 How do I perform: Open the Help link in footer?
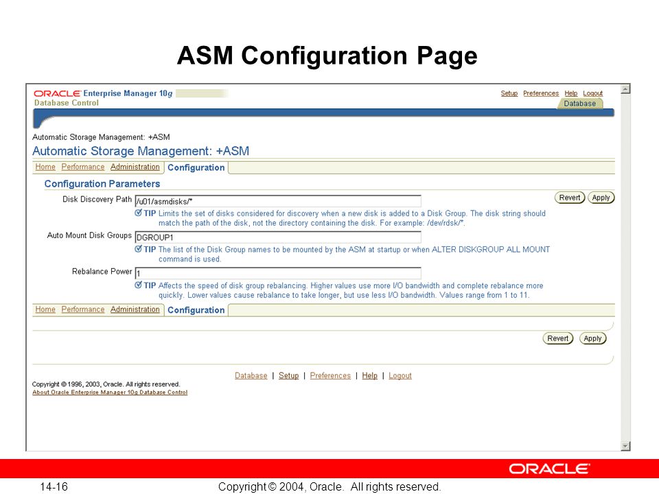(370, 375)
